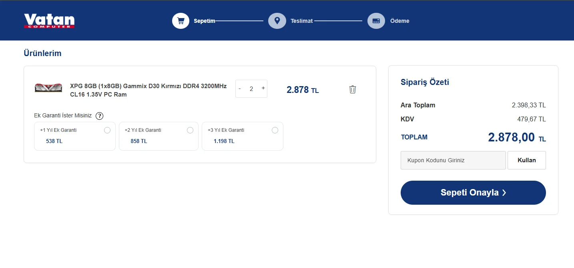Select the +1 Yıl Ek Garanti option

tap(75, 136)
